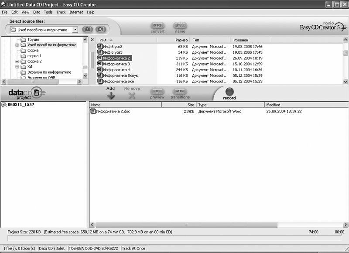Open the Tools menu

(48, 12)
